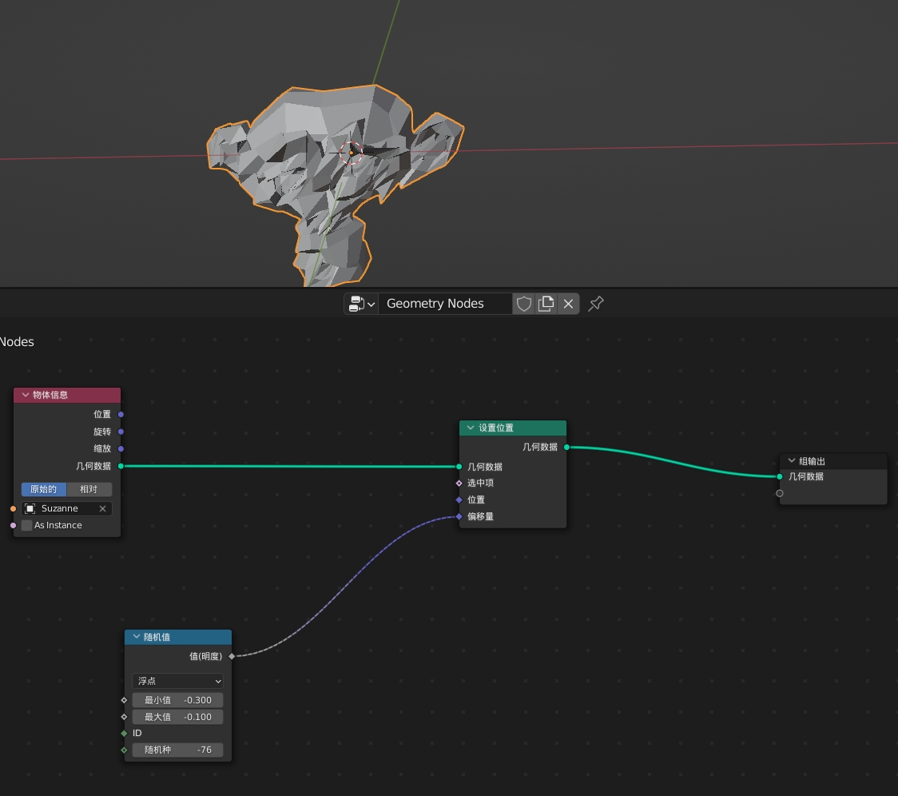Click the As Instance input socket
This screenshot has width=898, height=796.
tap(13, 526)
